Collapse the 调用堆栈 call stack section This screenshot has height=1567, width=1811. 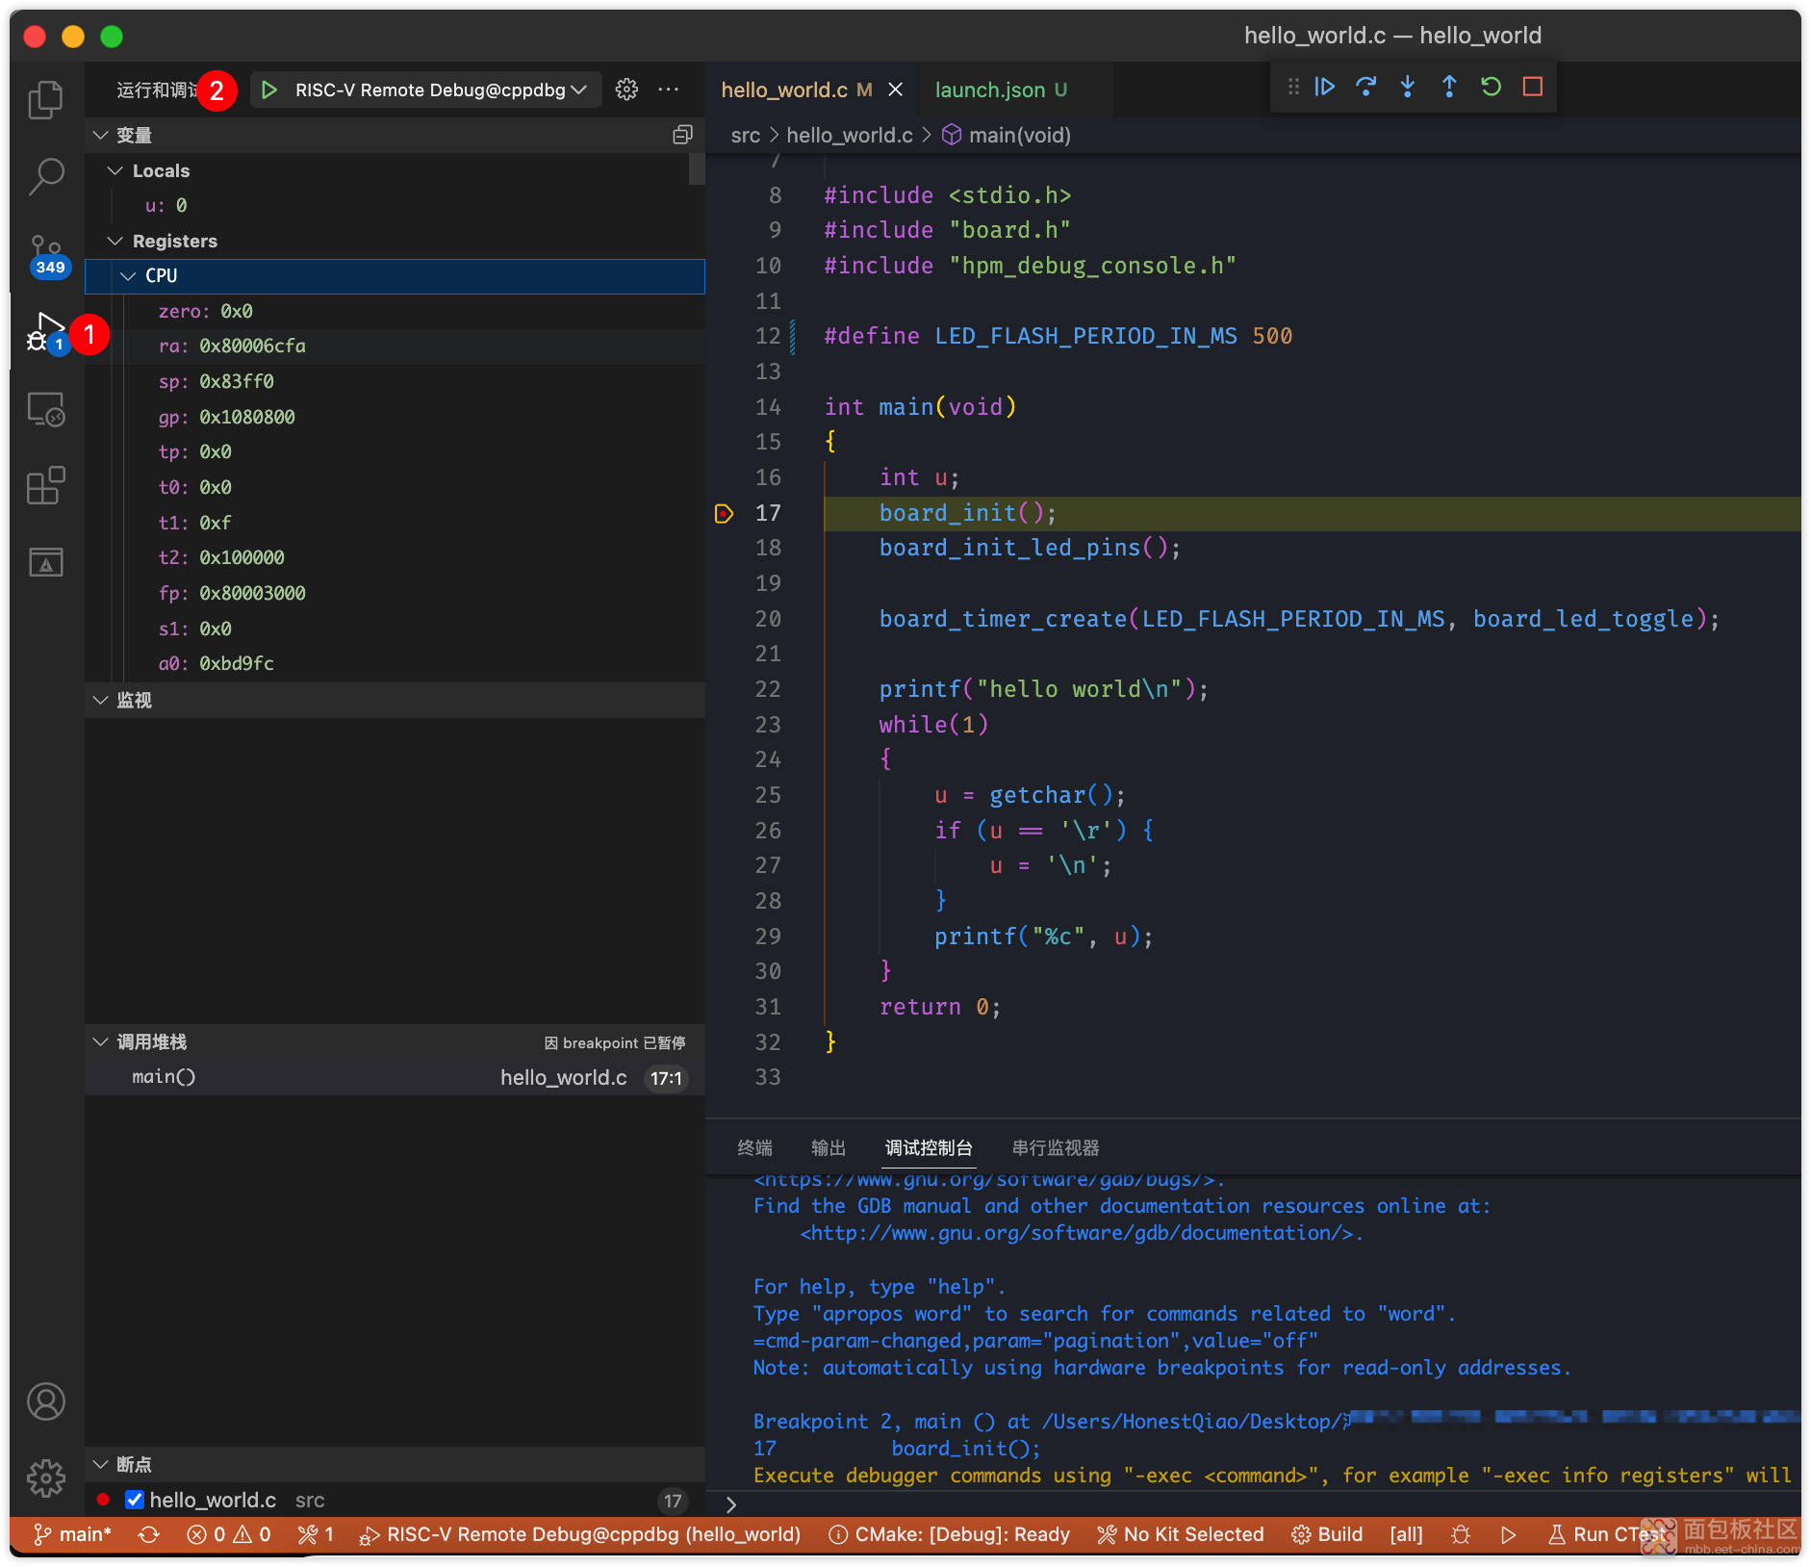pos(100,1041)
